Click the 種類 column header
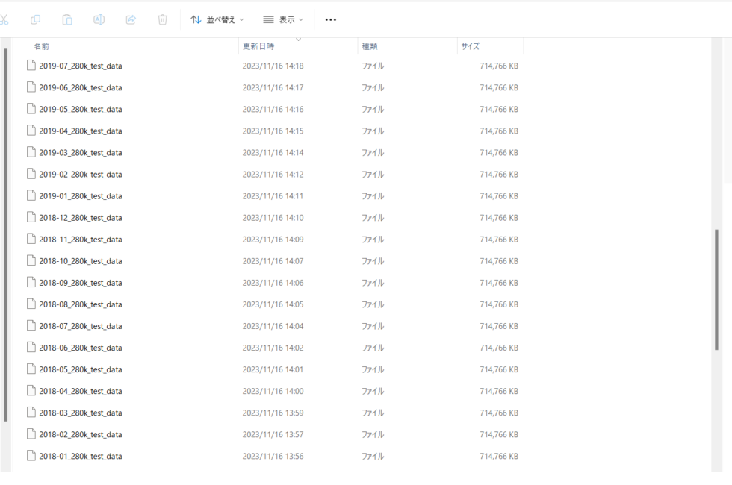The width and height of the screenshot is (732, 485). coord(371,46)
